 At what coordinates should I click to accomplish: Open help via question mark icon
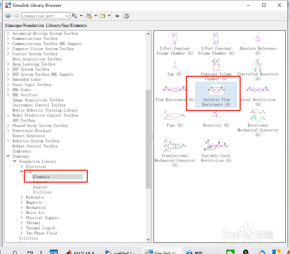click(126, 16)
